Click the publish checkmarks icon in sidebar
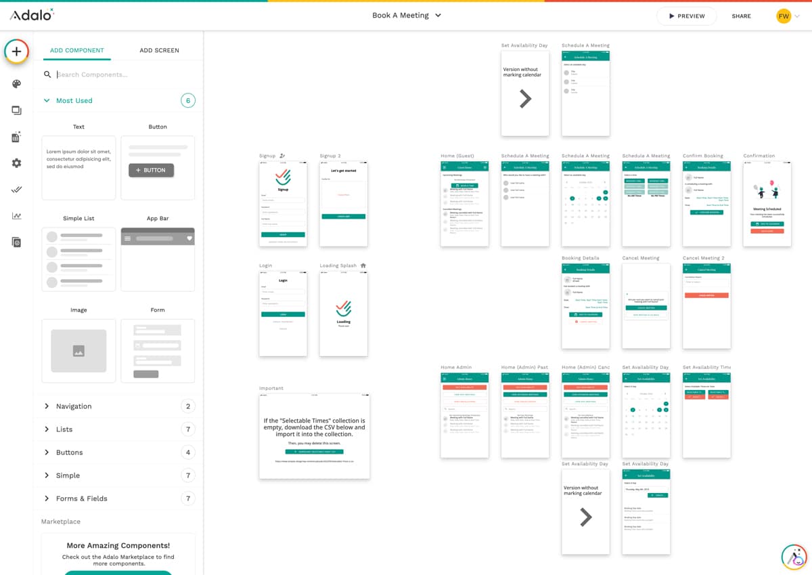The height and width of the screenshot is (575, 812). tap(16, 189)
